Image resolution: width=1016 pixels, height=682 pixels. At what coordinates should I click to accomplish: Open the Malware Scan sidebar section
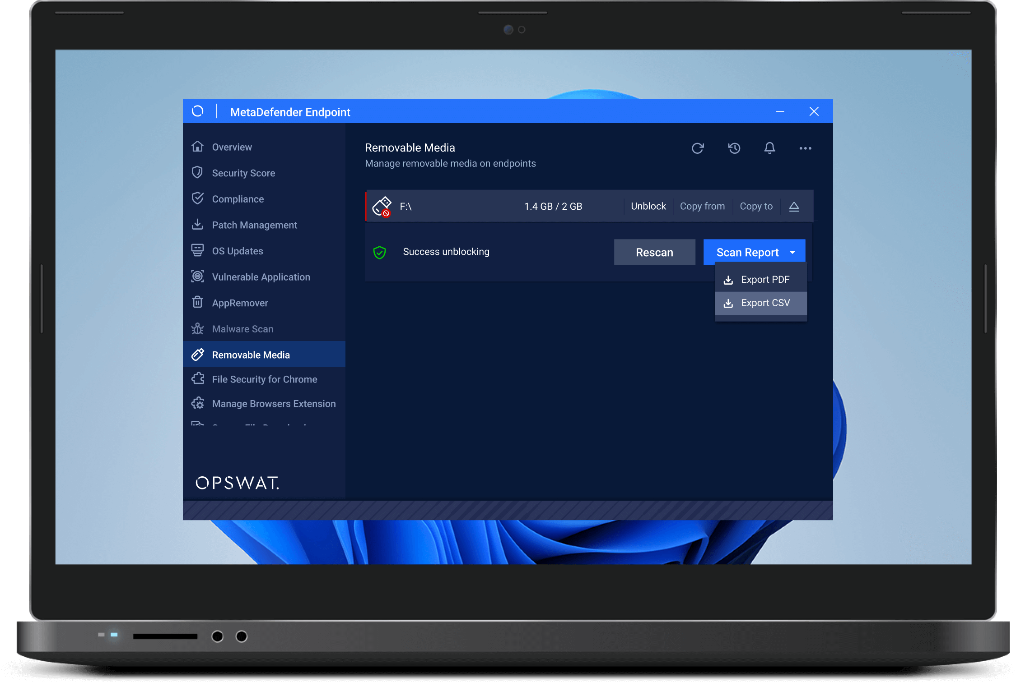[x=242, y=329]
